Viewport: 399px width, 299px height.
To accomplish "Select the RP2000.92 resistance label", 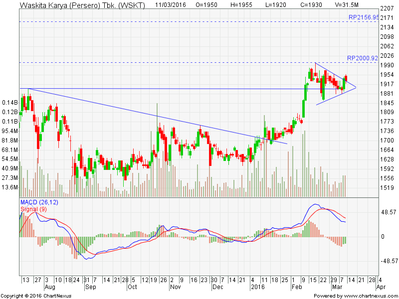I will (x=363, y=58).
